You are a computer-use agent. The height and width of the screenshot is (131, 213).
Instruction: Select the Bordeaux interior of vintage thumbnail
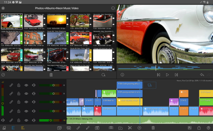(57, 55)
